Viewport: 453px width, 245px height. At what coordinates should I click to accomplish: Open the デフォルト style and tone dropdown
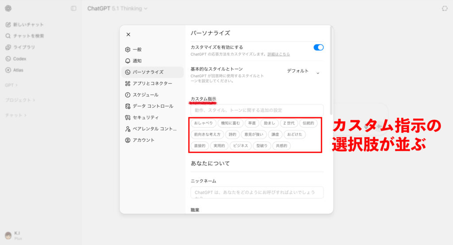(303, 71)
